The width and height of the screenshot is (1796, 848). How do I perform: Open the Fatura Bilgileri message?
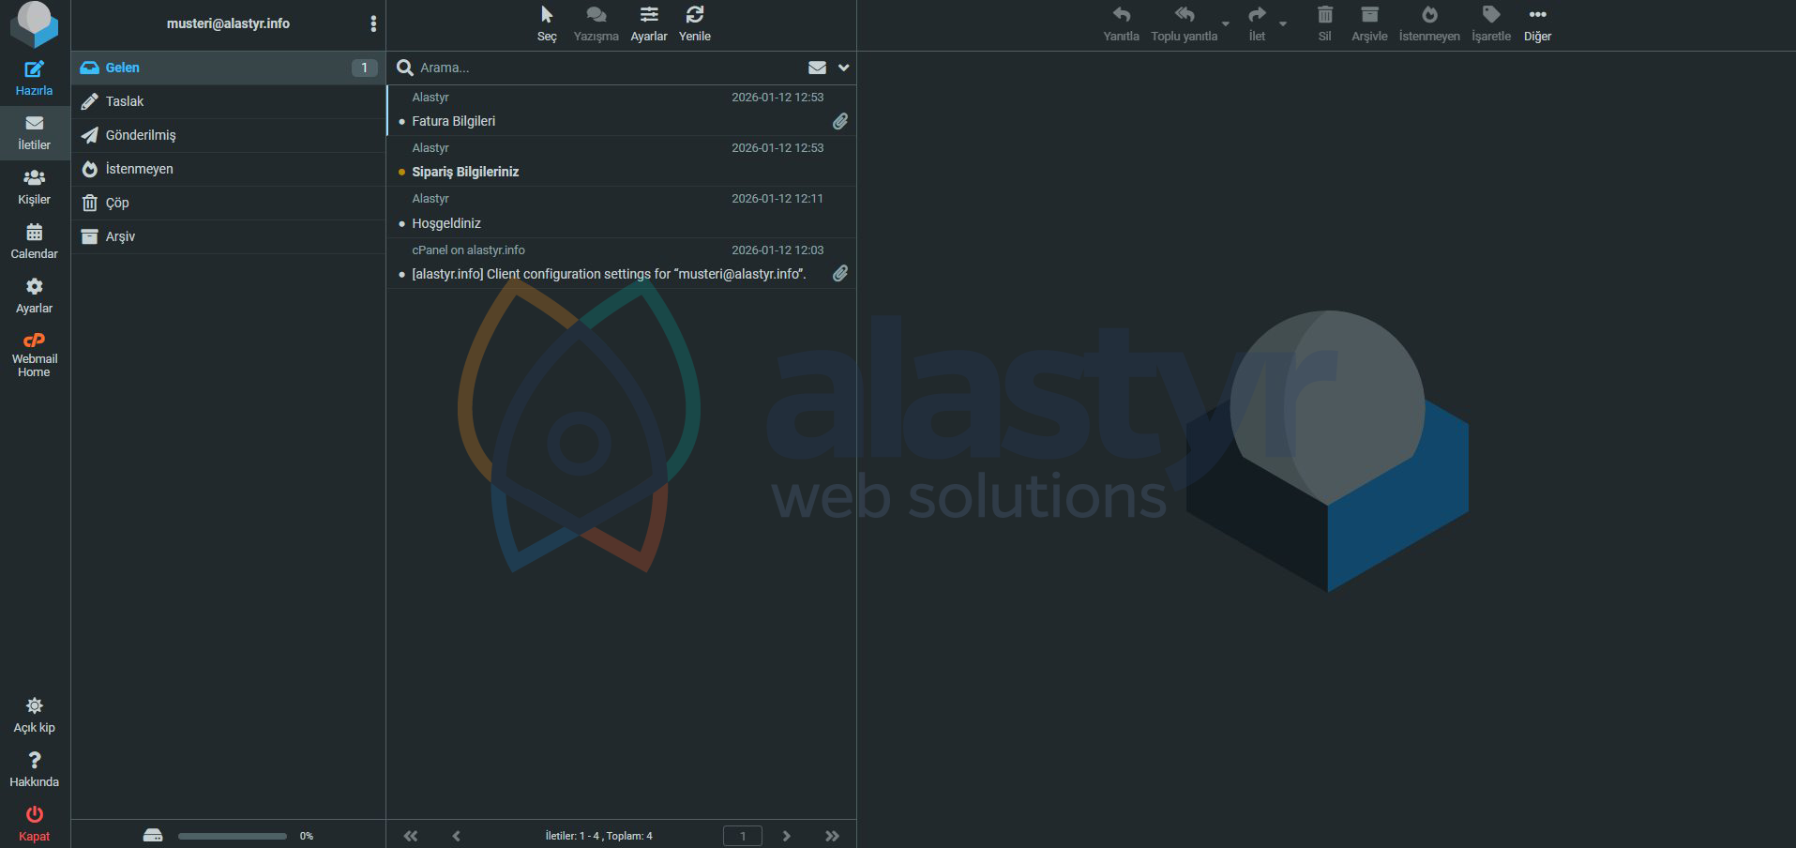coord(453,121)
